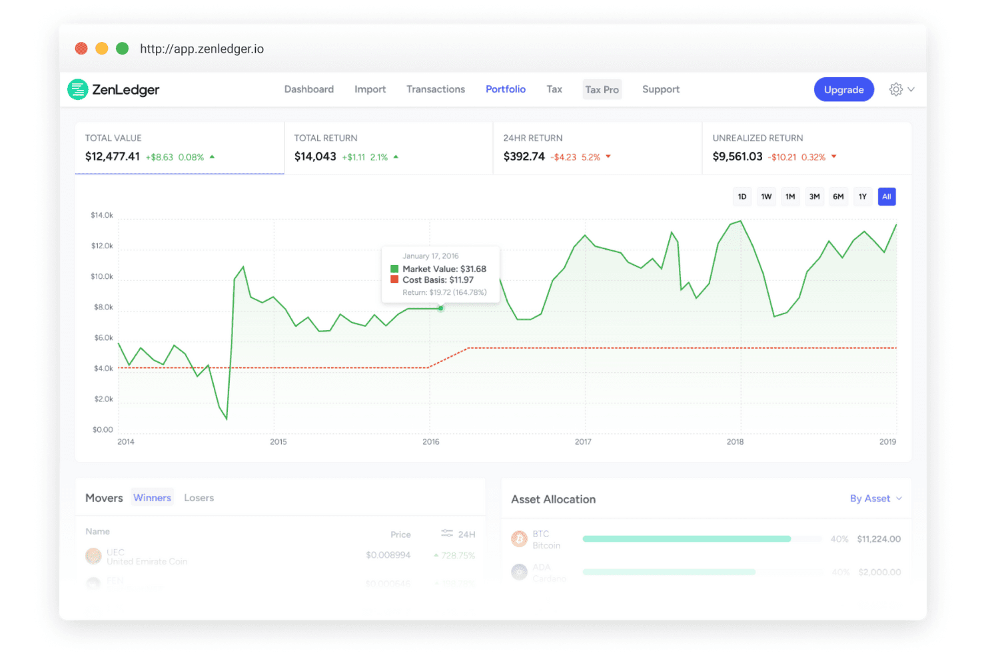Click the United Emirate Coin icon
The width and height of the screenshot is (986, 657).
click(x=93, y=556)
